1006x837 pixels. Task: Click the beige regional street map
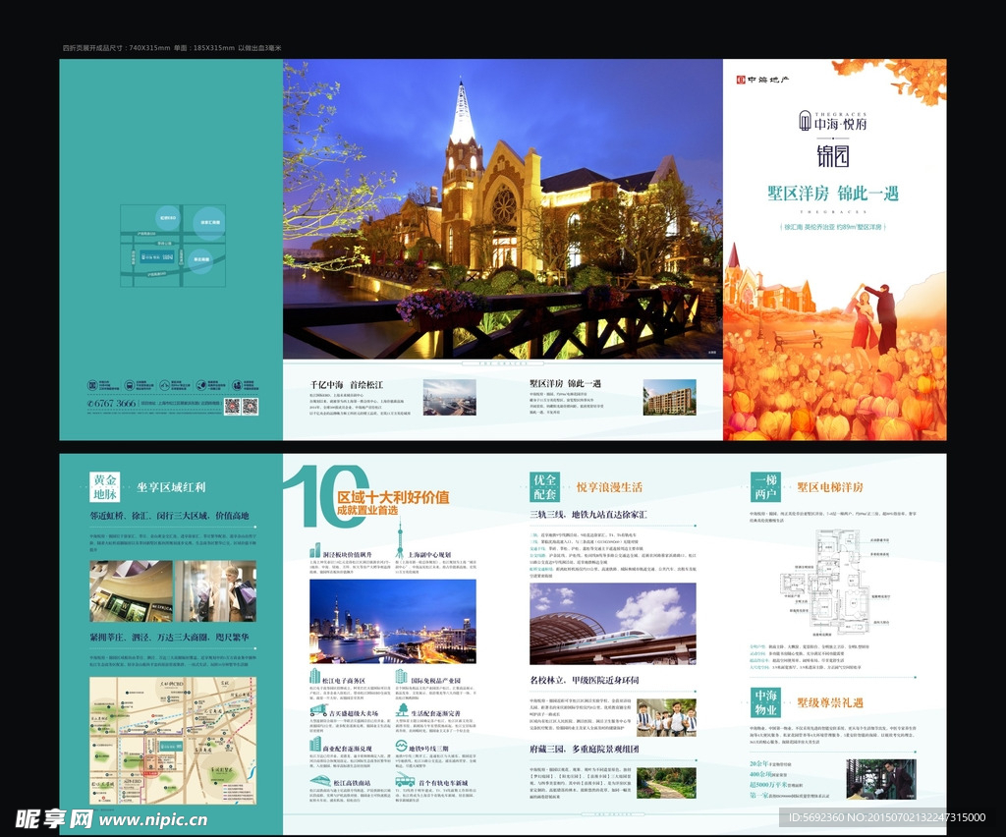pos(173,741)
